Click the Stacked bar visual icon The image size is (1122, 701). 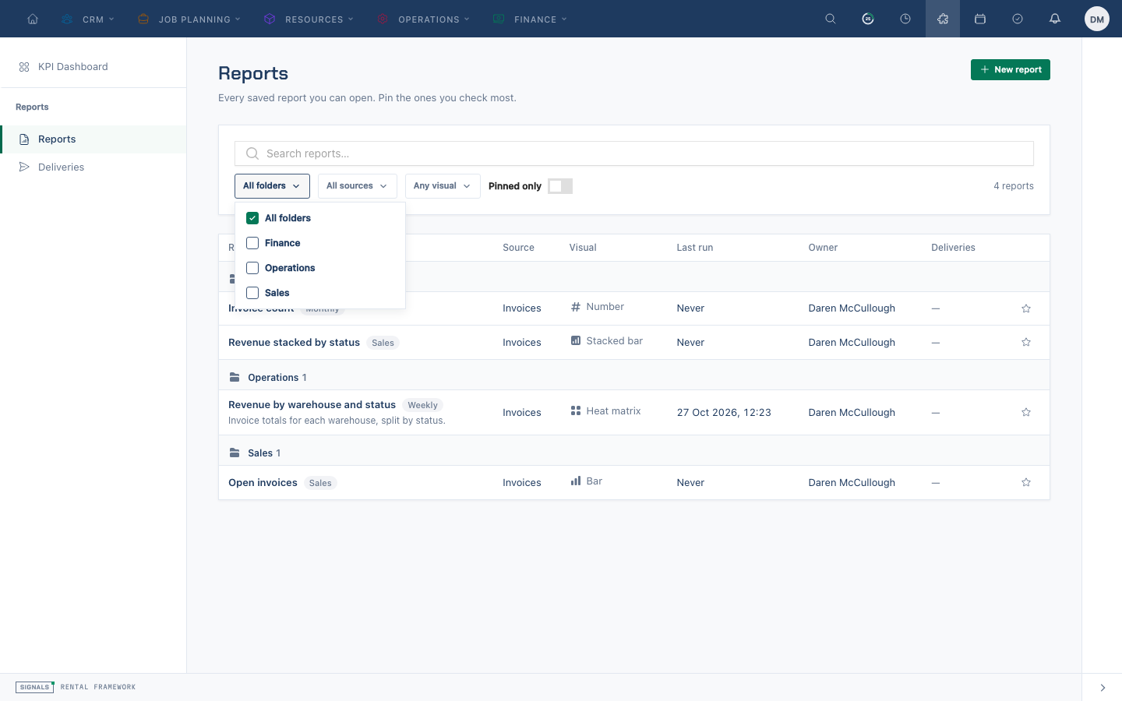[576, 340]
